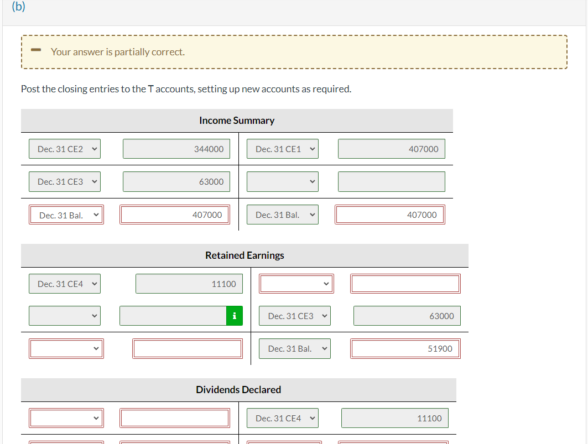Click the empty credit field in Retained Earnings top row
Image resolution: width=588 pixels, height=444 pixels.
tap(405, 283)
